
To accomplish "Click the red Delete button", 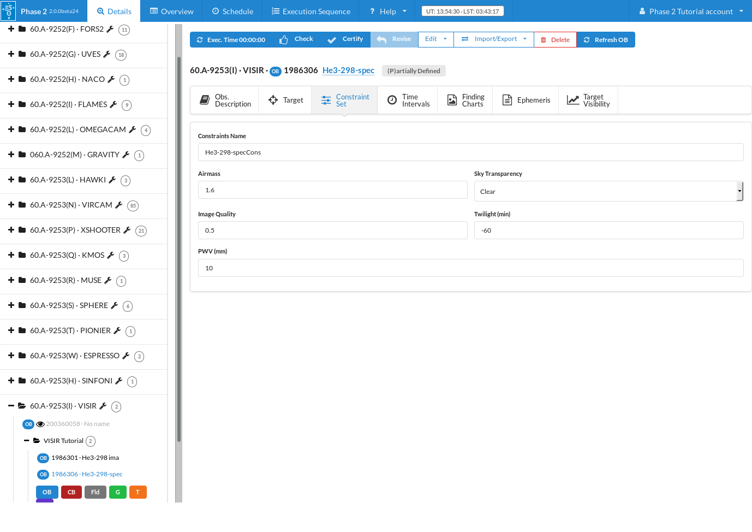I will [x=555, y=40].
